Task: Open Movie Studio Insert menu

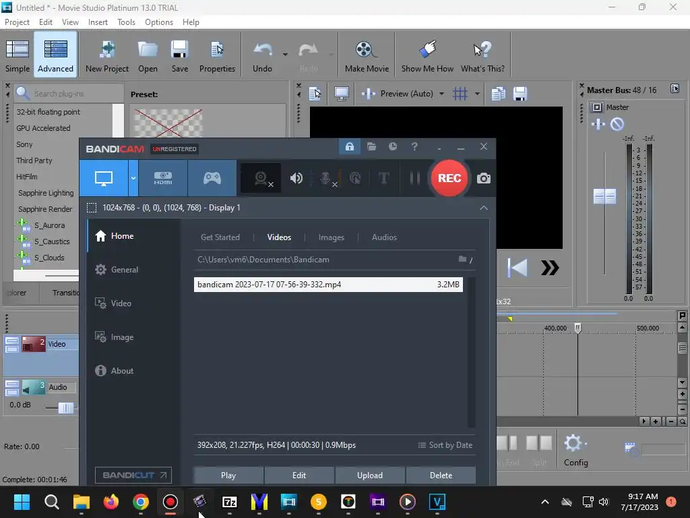Action: (98, 22)
